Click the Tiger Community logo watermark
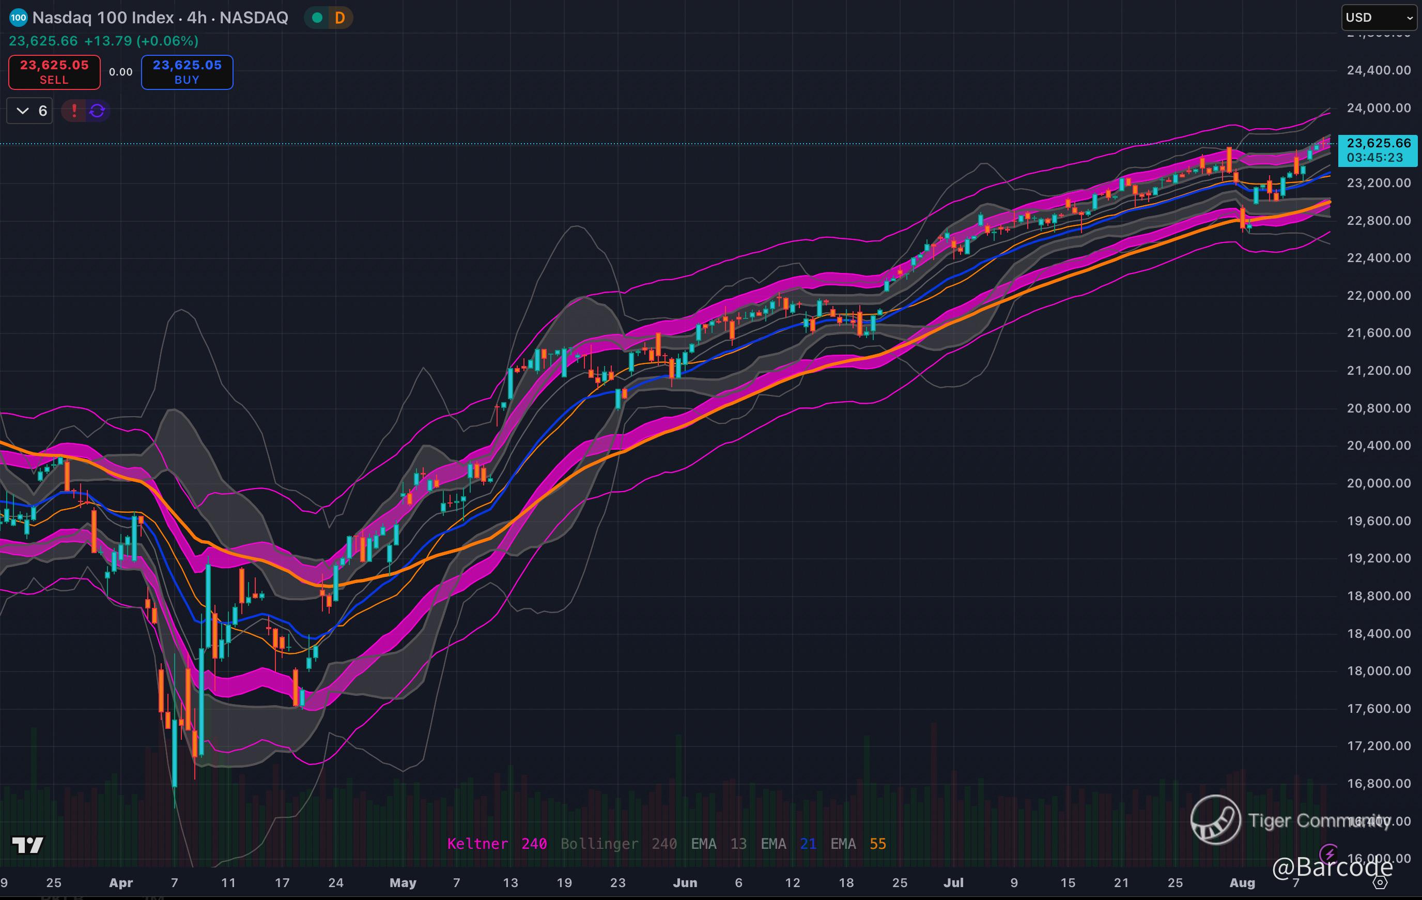This screenshot has height=900, width=1422. click(x=1215, y=820)
